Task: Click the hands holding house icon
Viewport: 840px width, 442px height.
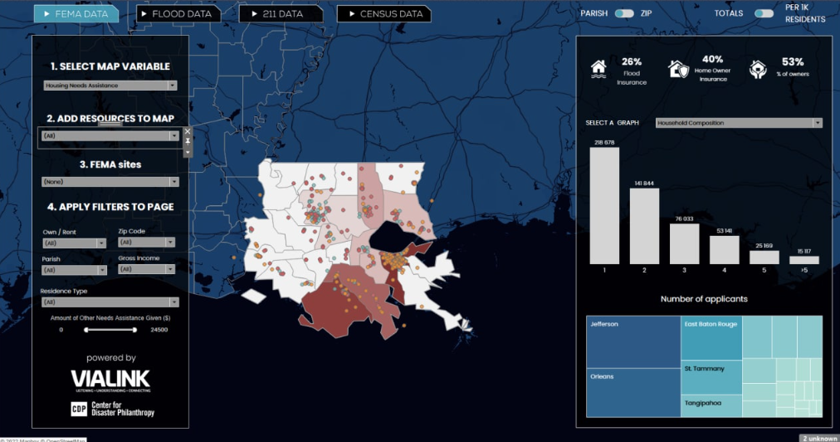Action: [x=757, y=70]
